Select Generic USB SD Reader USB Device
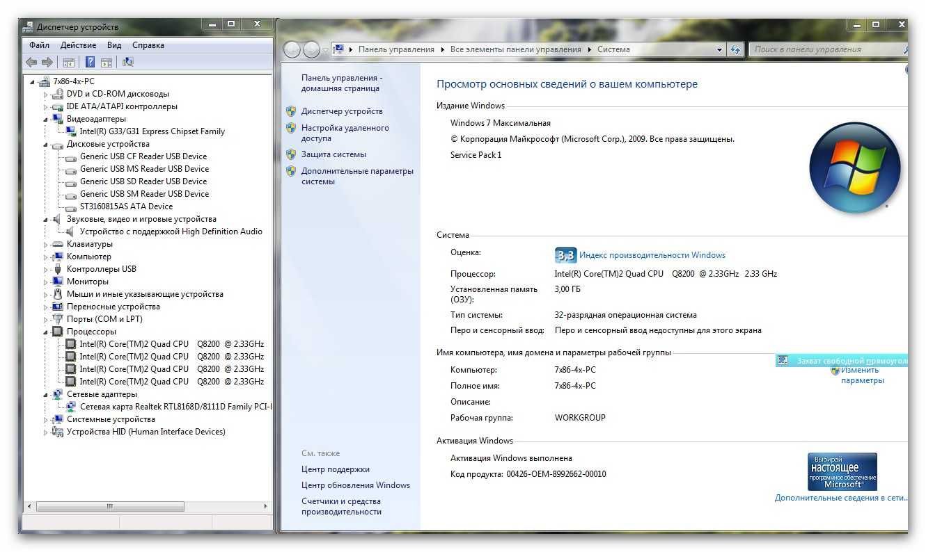This screenshot has height=552, width=926. (x=143, y=181)
